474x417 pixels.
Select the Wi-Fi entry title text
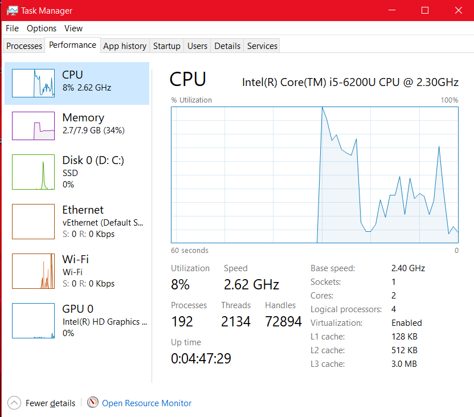tap(75, 259)
